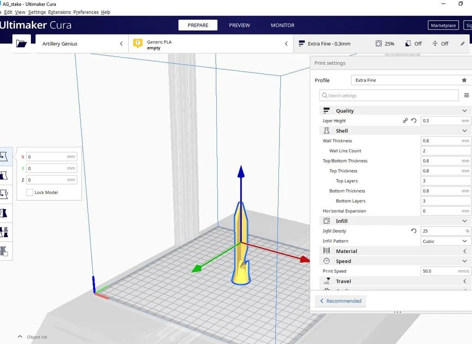Expand the Generic PLA material selector
Image resolution: width=472 pixels, height=344 pixels.
point(211,44)
